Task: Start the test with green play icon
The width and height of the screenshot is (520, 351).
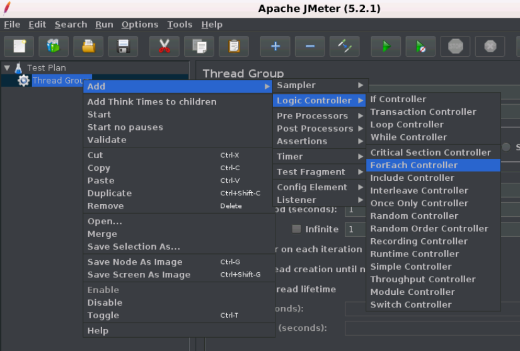Action: pos(386,46)
